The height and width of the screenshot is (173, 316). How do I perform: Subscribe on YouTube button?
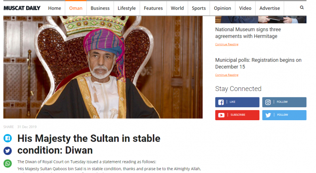tap(237, 115)
